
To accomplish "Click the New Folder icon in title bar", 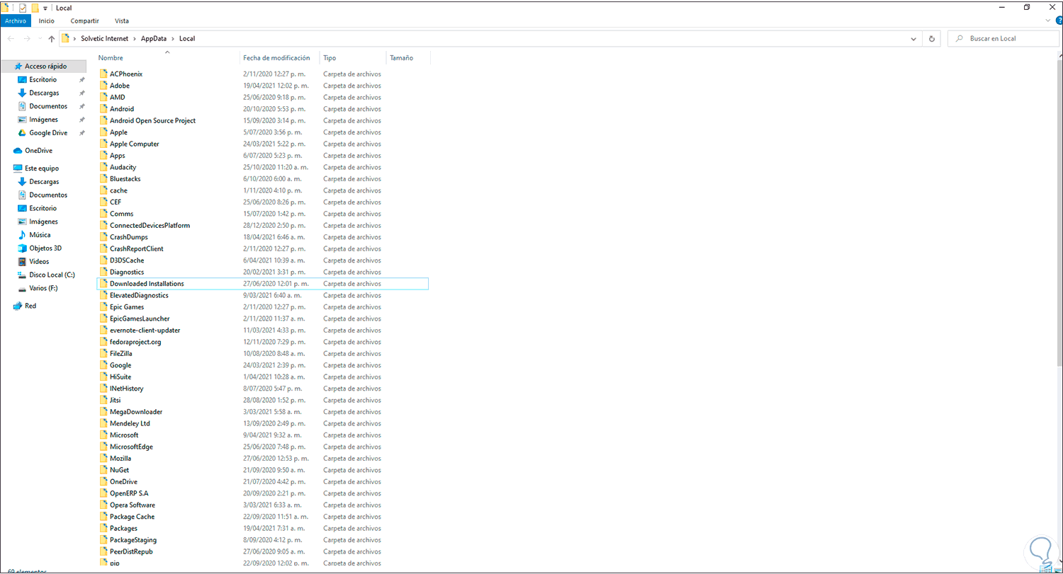I will point(35,8).
